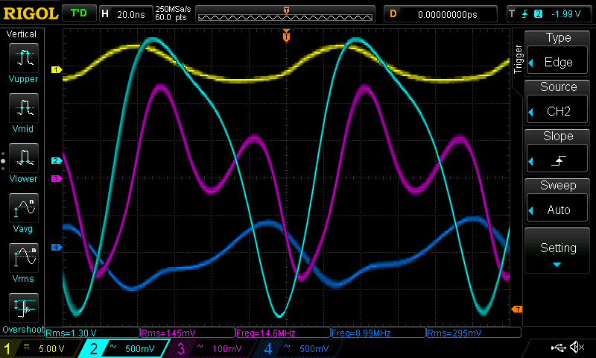596x358 pixels.
Task: Click the Rms=295mV measurement
Action: 474,333
